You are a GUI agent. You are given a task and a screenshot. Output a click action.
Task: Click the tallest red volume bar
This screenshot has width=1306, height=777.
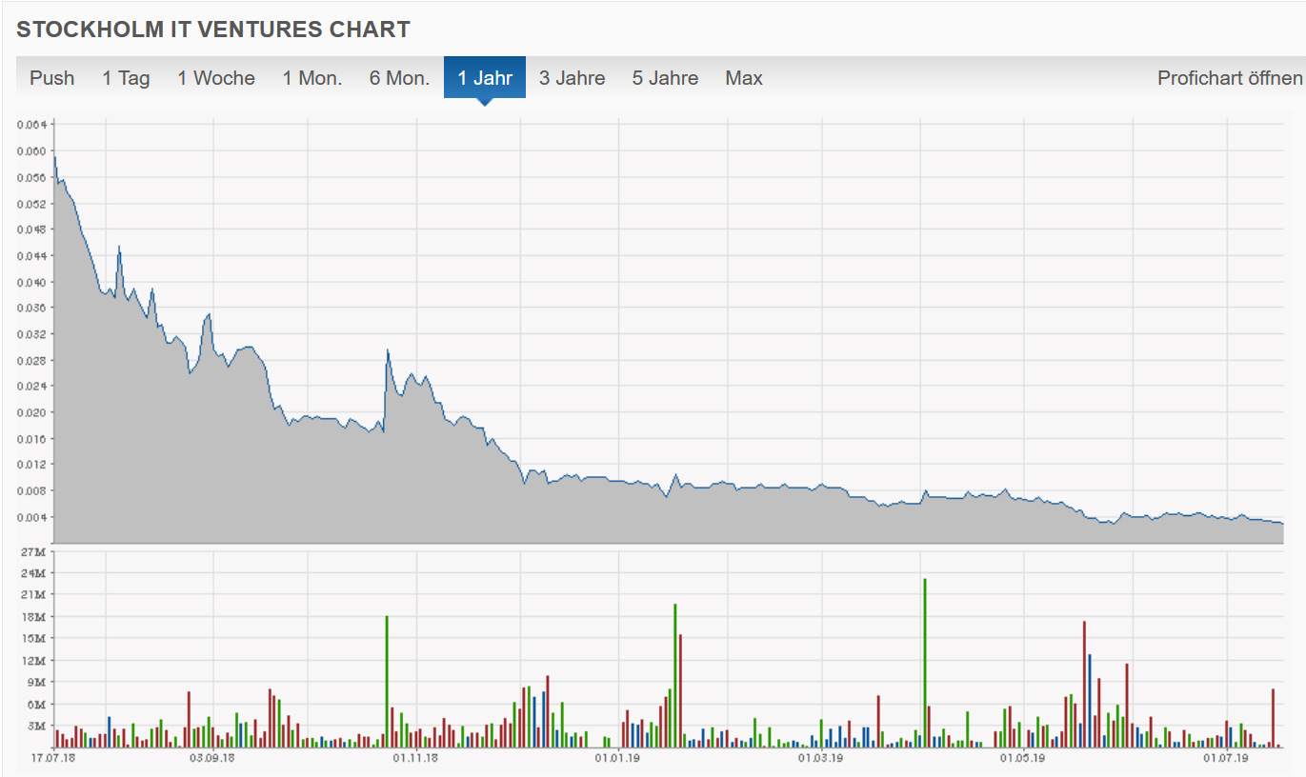tap(1084, 685)
